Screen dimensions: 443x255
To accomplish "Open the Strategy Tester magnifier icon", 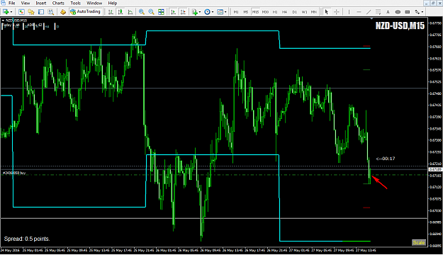I will point(51,12).
